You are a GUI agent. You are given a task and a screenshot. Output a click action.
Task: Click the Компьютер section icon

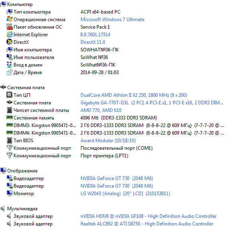(x=3, y=4)
